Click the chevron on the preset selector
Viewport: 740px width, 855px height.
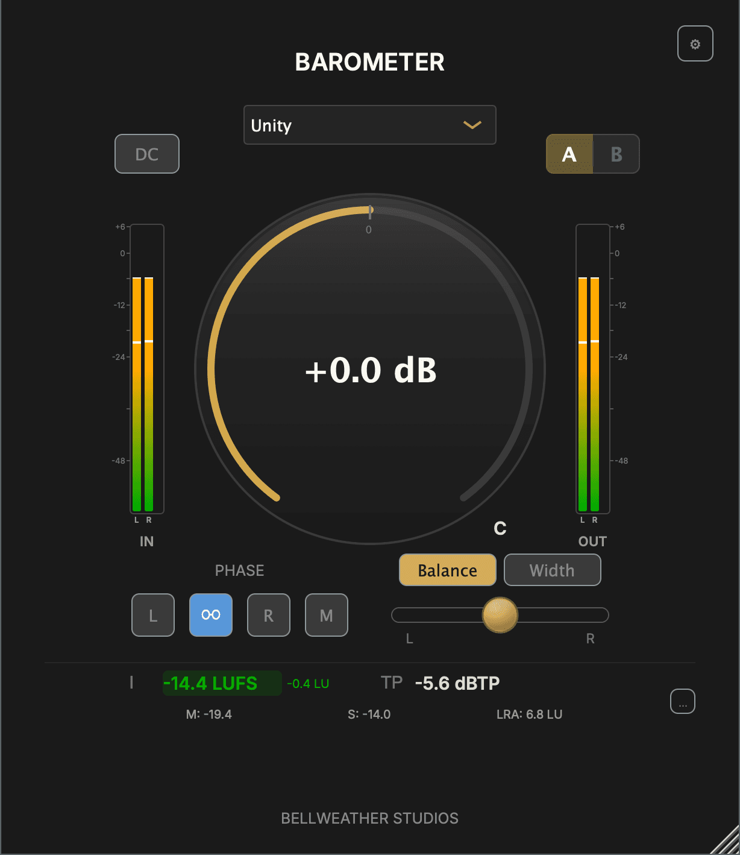pos(472,125)
